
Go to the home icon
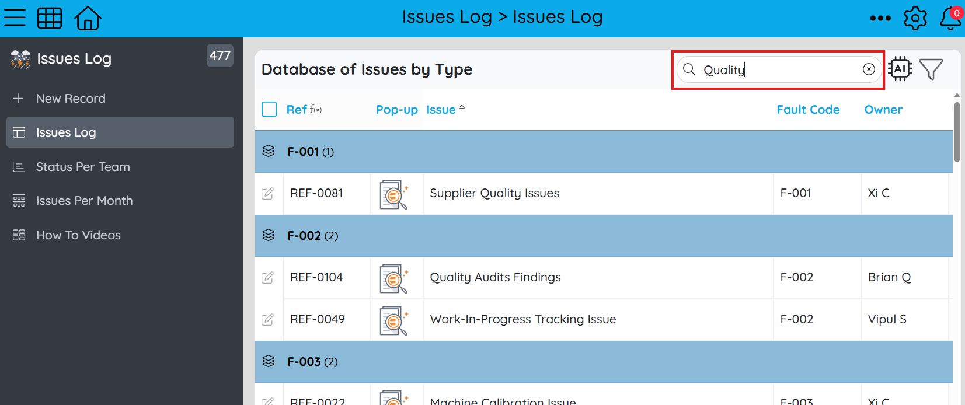88,18
